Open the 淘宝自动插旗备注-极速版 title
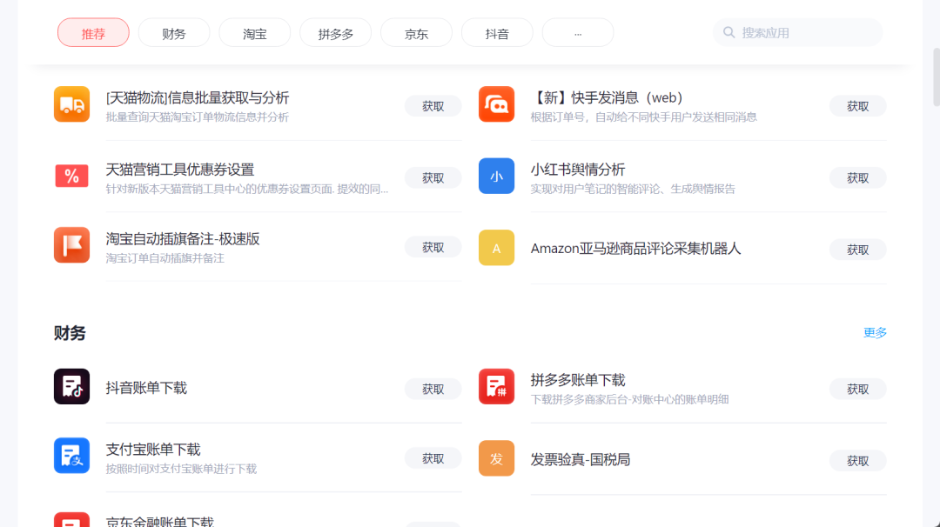 tap(183, 239)
